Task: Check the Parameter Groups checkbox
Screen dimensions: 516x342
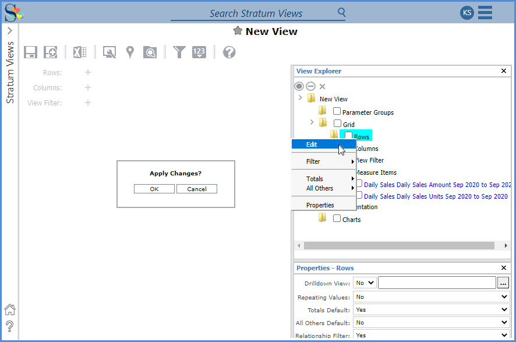Action: (x=337, y=111)
